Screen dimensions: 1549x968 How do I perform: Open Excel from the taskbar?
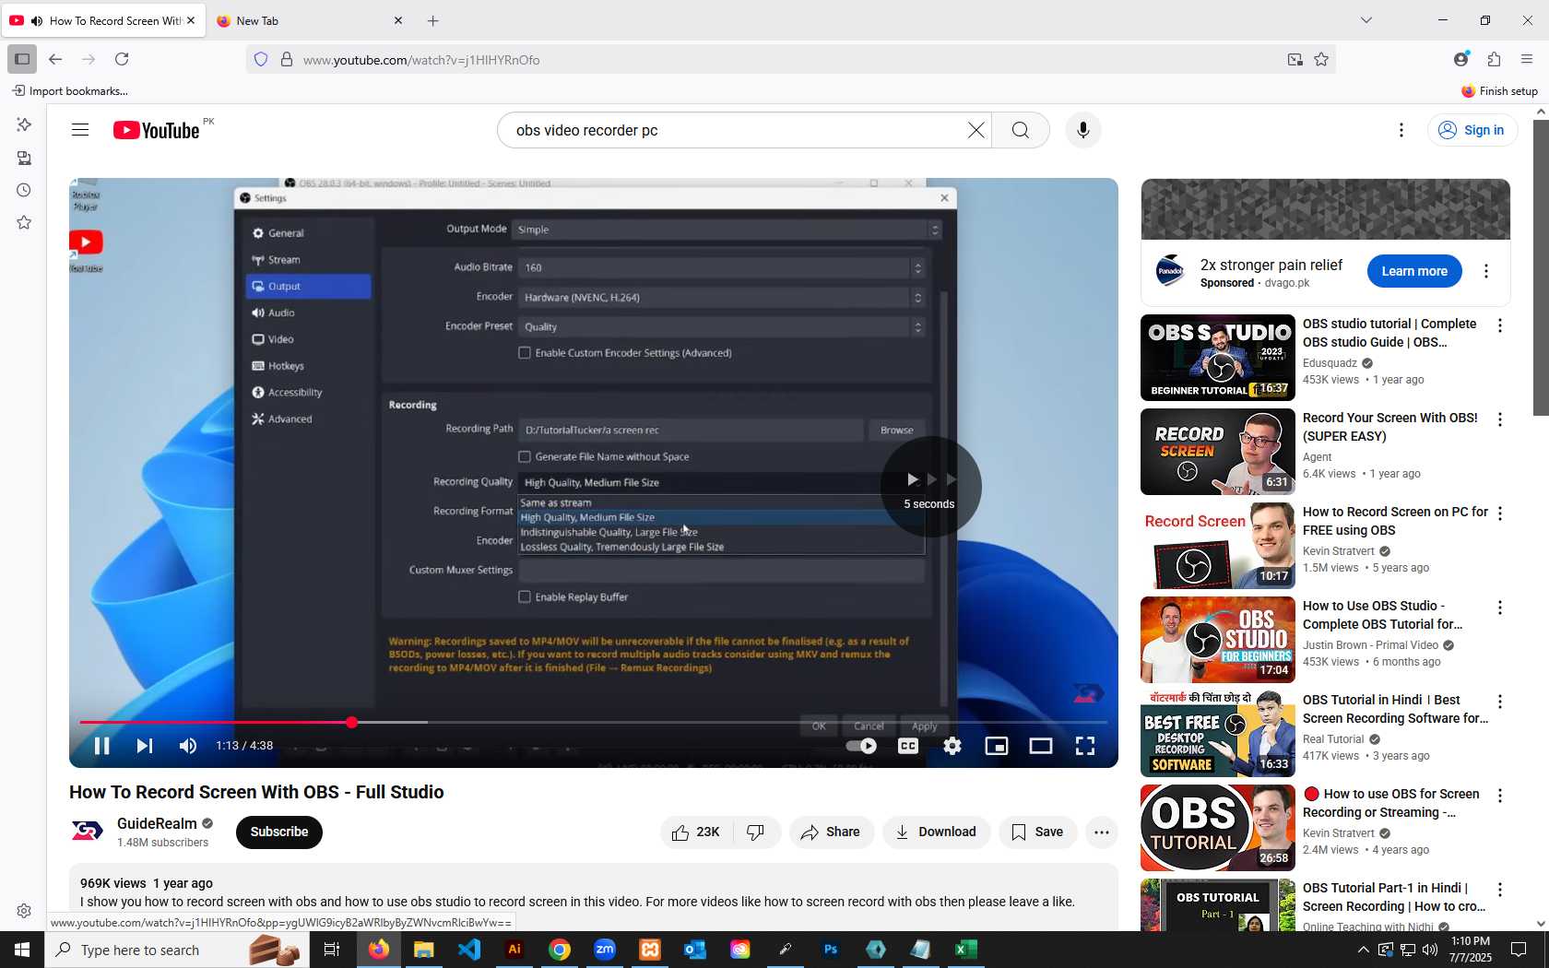pos(966,950)
